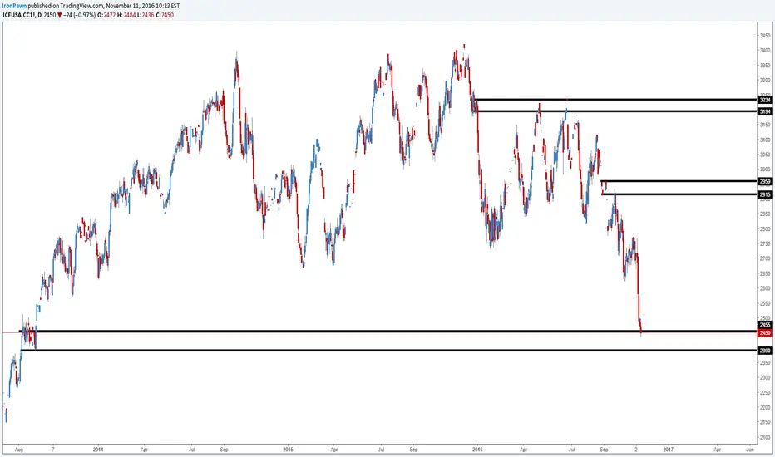Click the 3234 price level label
The width and height of the screenshot is (775, 457).
coord(765,100)
